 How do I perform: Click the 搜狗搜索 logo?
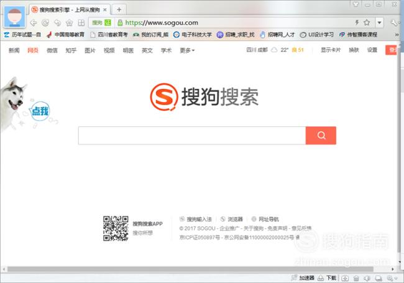click(x=204, y=96)
